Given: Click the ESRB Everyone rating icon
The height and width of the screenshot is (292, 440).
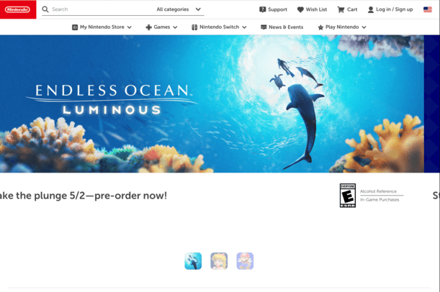Looking at the screenshot, I should click(348, 196).
